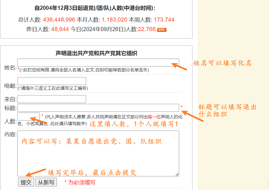The image size is (269, 190).
Task: Focus the 人数 number input field
Action: tap(29, 116)
